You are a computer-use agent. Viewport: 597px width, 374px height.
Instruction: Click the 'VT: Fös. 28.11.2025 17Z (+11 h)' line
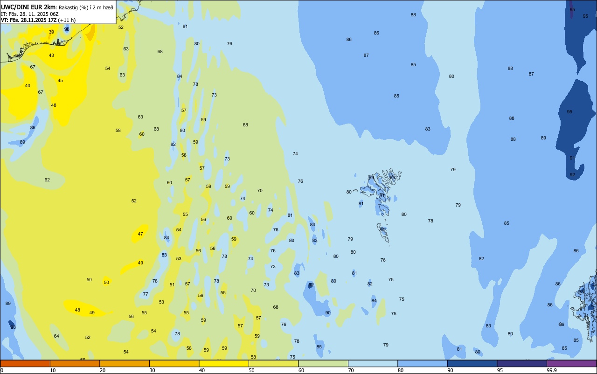point(38,20)
